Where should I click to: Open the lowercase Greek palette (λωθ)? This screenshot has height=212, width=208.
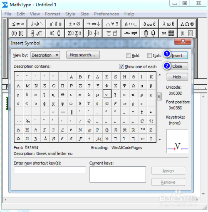click(x=168, y=24)
